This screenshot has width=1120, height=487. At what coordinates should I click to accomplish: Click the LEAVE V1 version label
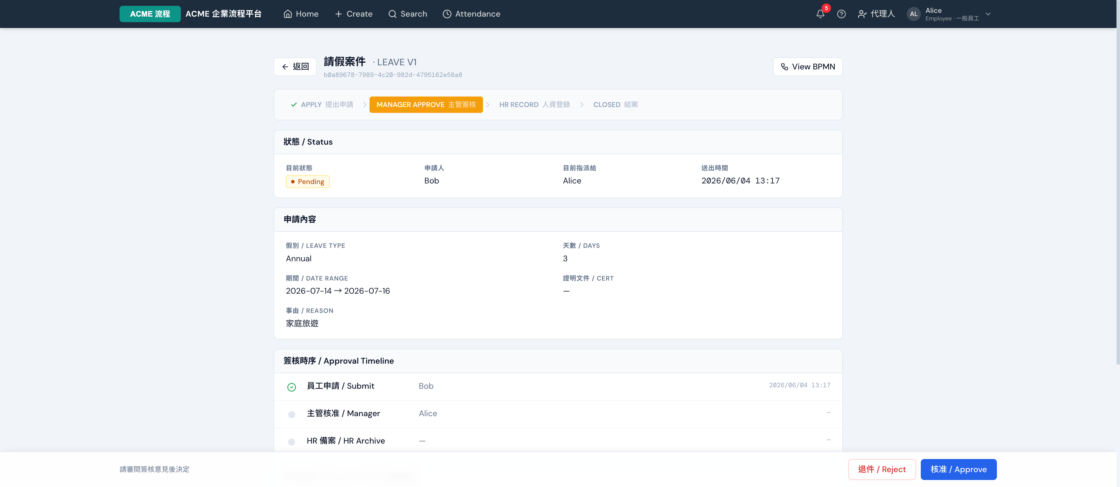pos(397,62)
